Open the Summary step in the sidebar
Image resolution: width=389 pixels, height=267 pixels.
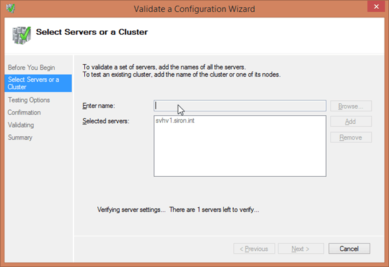point(20,138)
